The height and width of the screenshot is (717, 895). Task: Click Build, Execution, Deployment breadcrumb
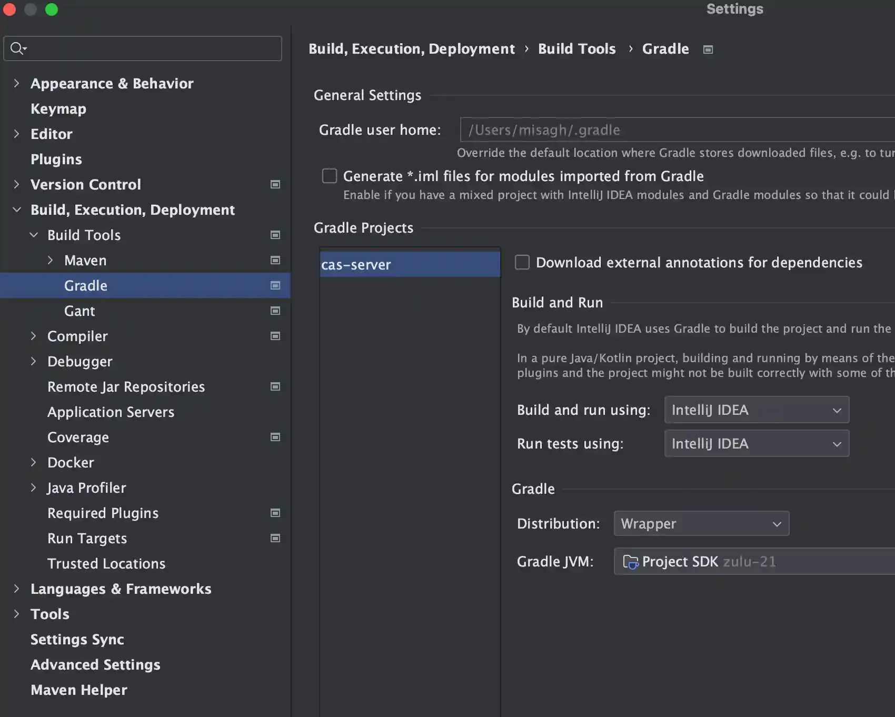(x=412, y=49)
